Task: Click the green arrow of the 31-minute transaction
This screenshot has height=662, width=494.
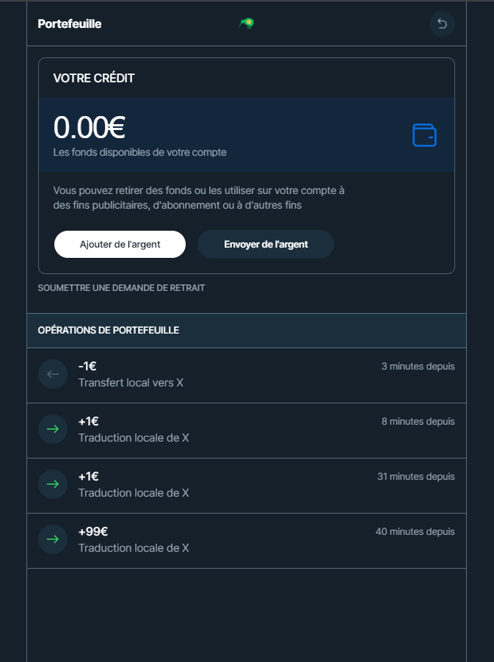Action: pos(53,484)
